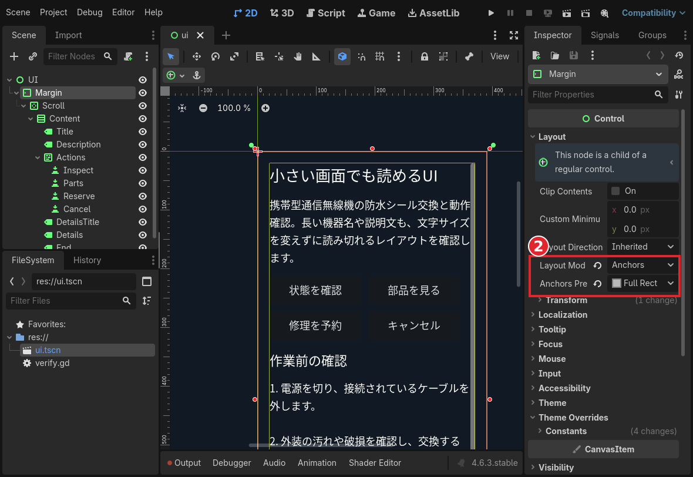
Task: Open the Debug menu
Action: pos(90,12)
